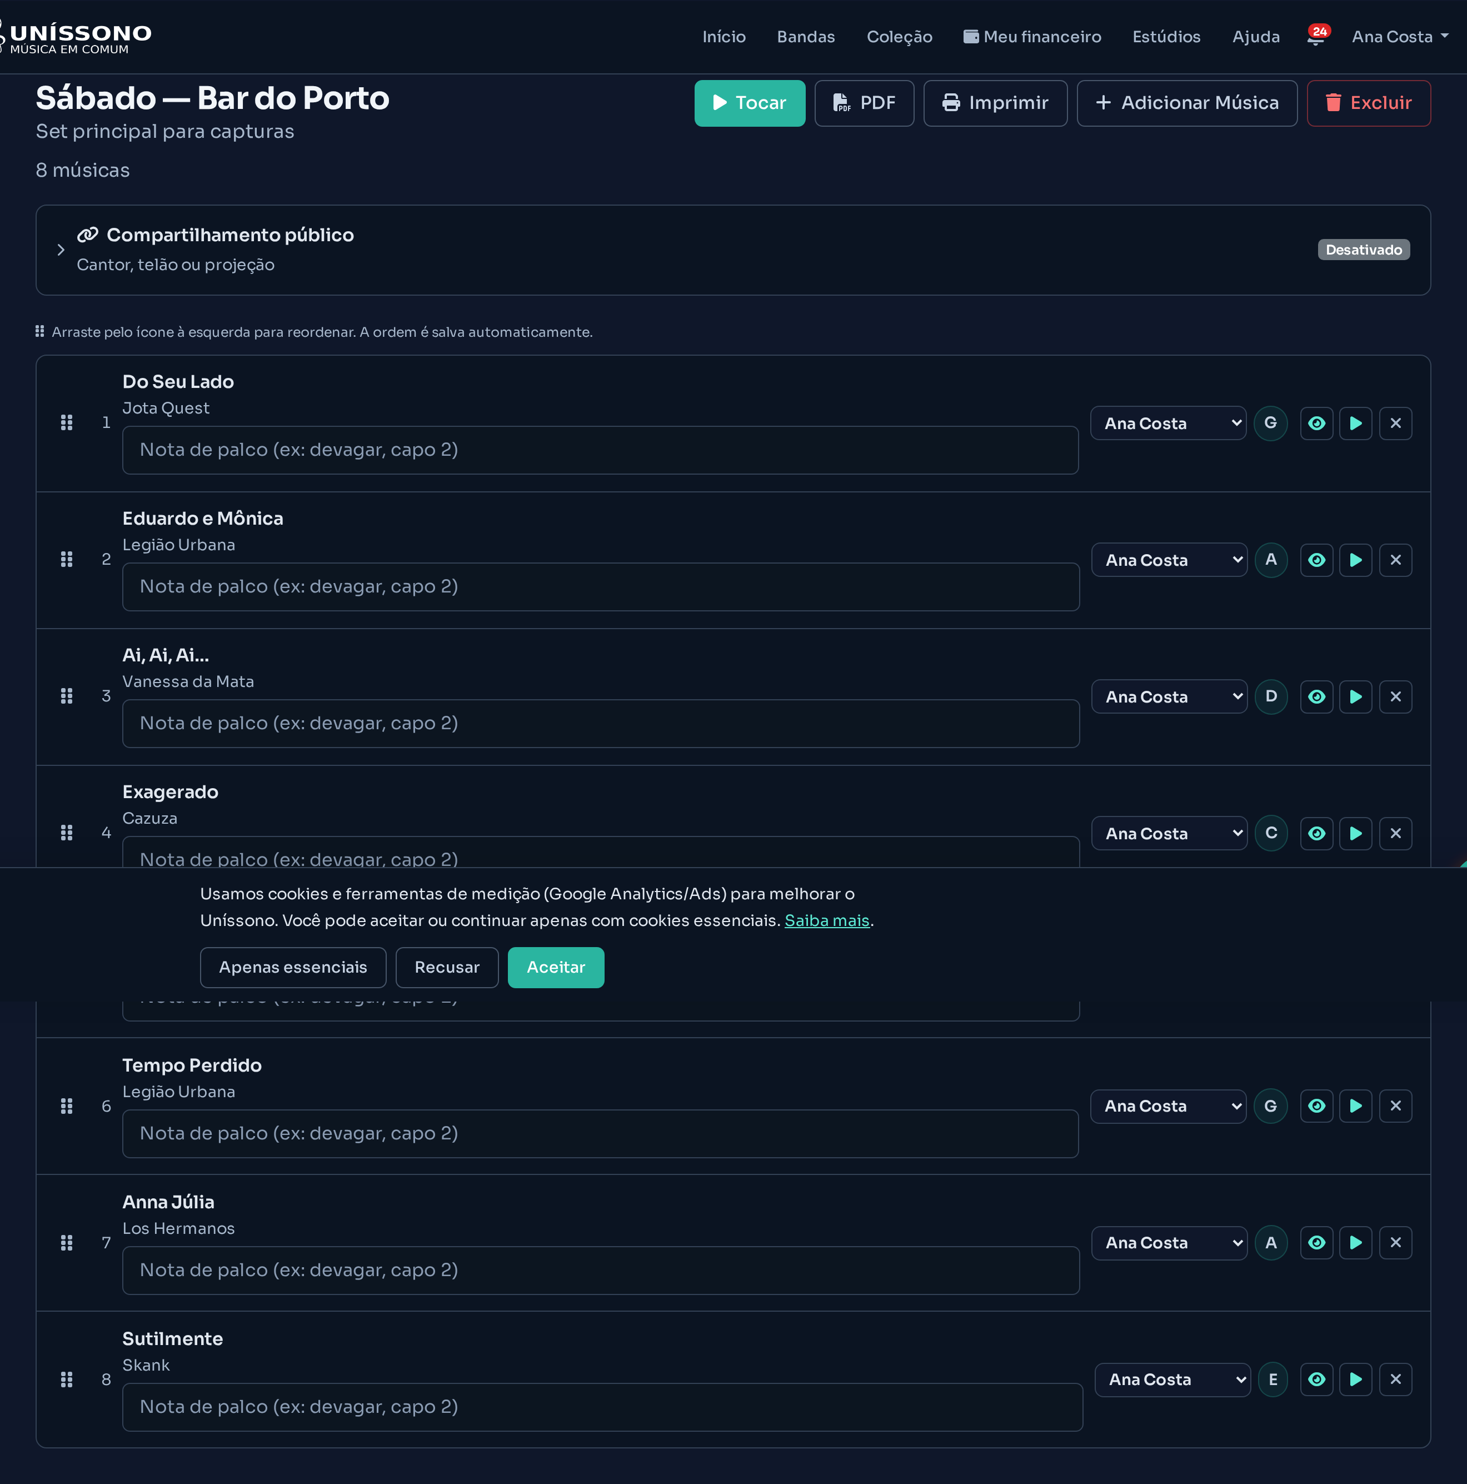
Task: Remove Anna Júlia from the setlist
Action: pos(1395,1243)
